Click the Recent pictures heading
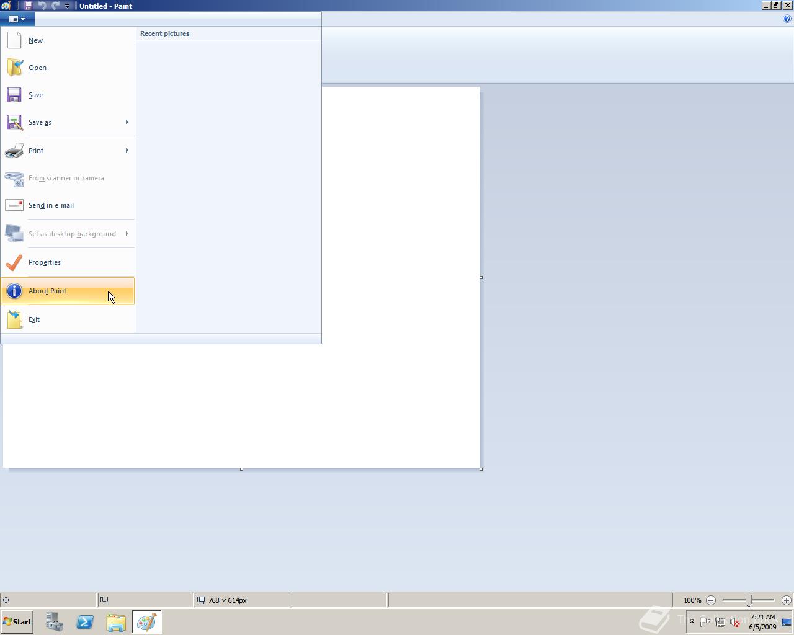 pos(164,33)
